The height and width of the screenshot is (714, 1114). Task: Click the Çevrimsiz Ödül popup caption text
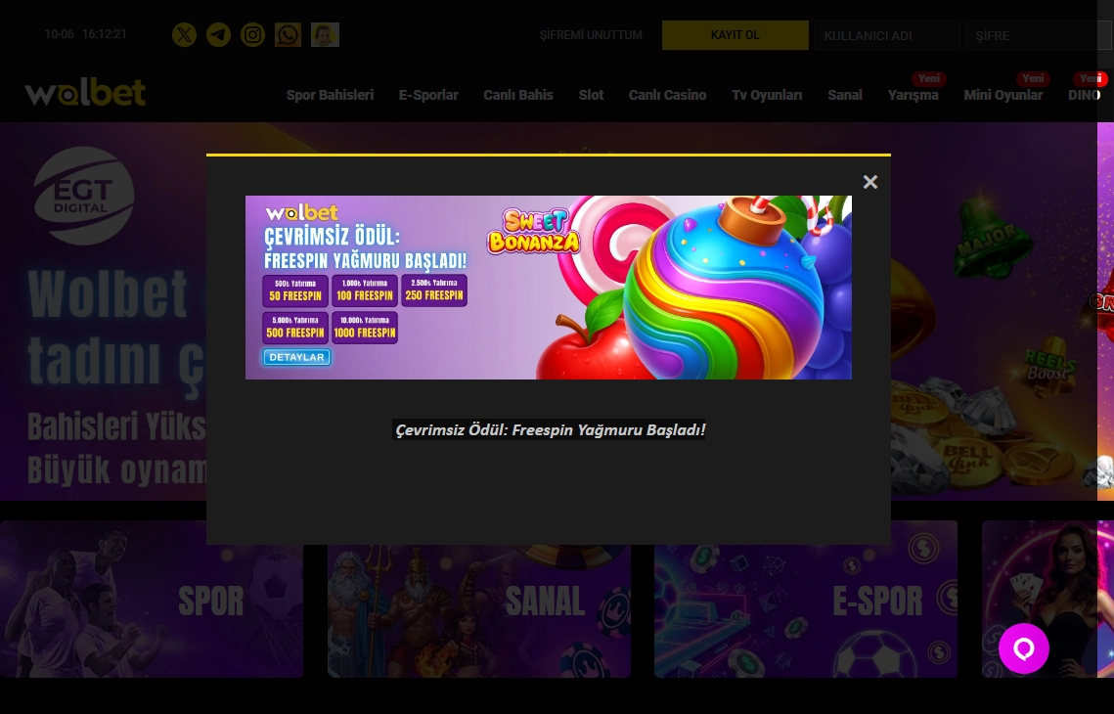pyautogui.click(x=550, y=429)
